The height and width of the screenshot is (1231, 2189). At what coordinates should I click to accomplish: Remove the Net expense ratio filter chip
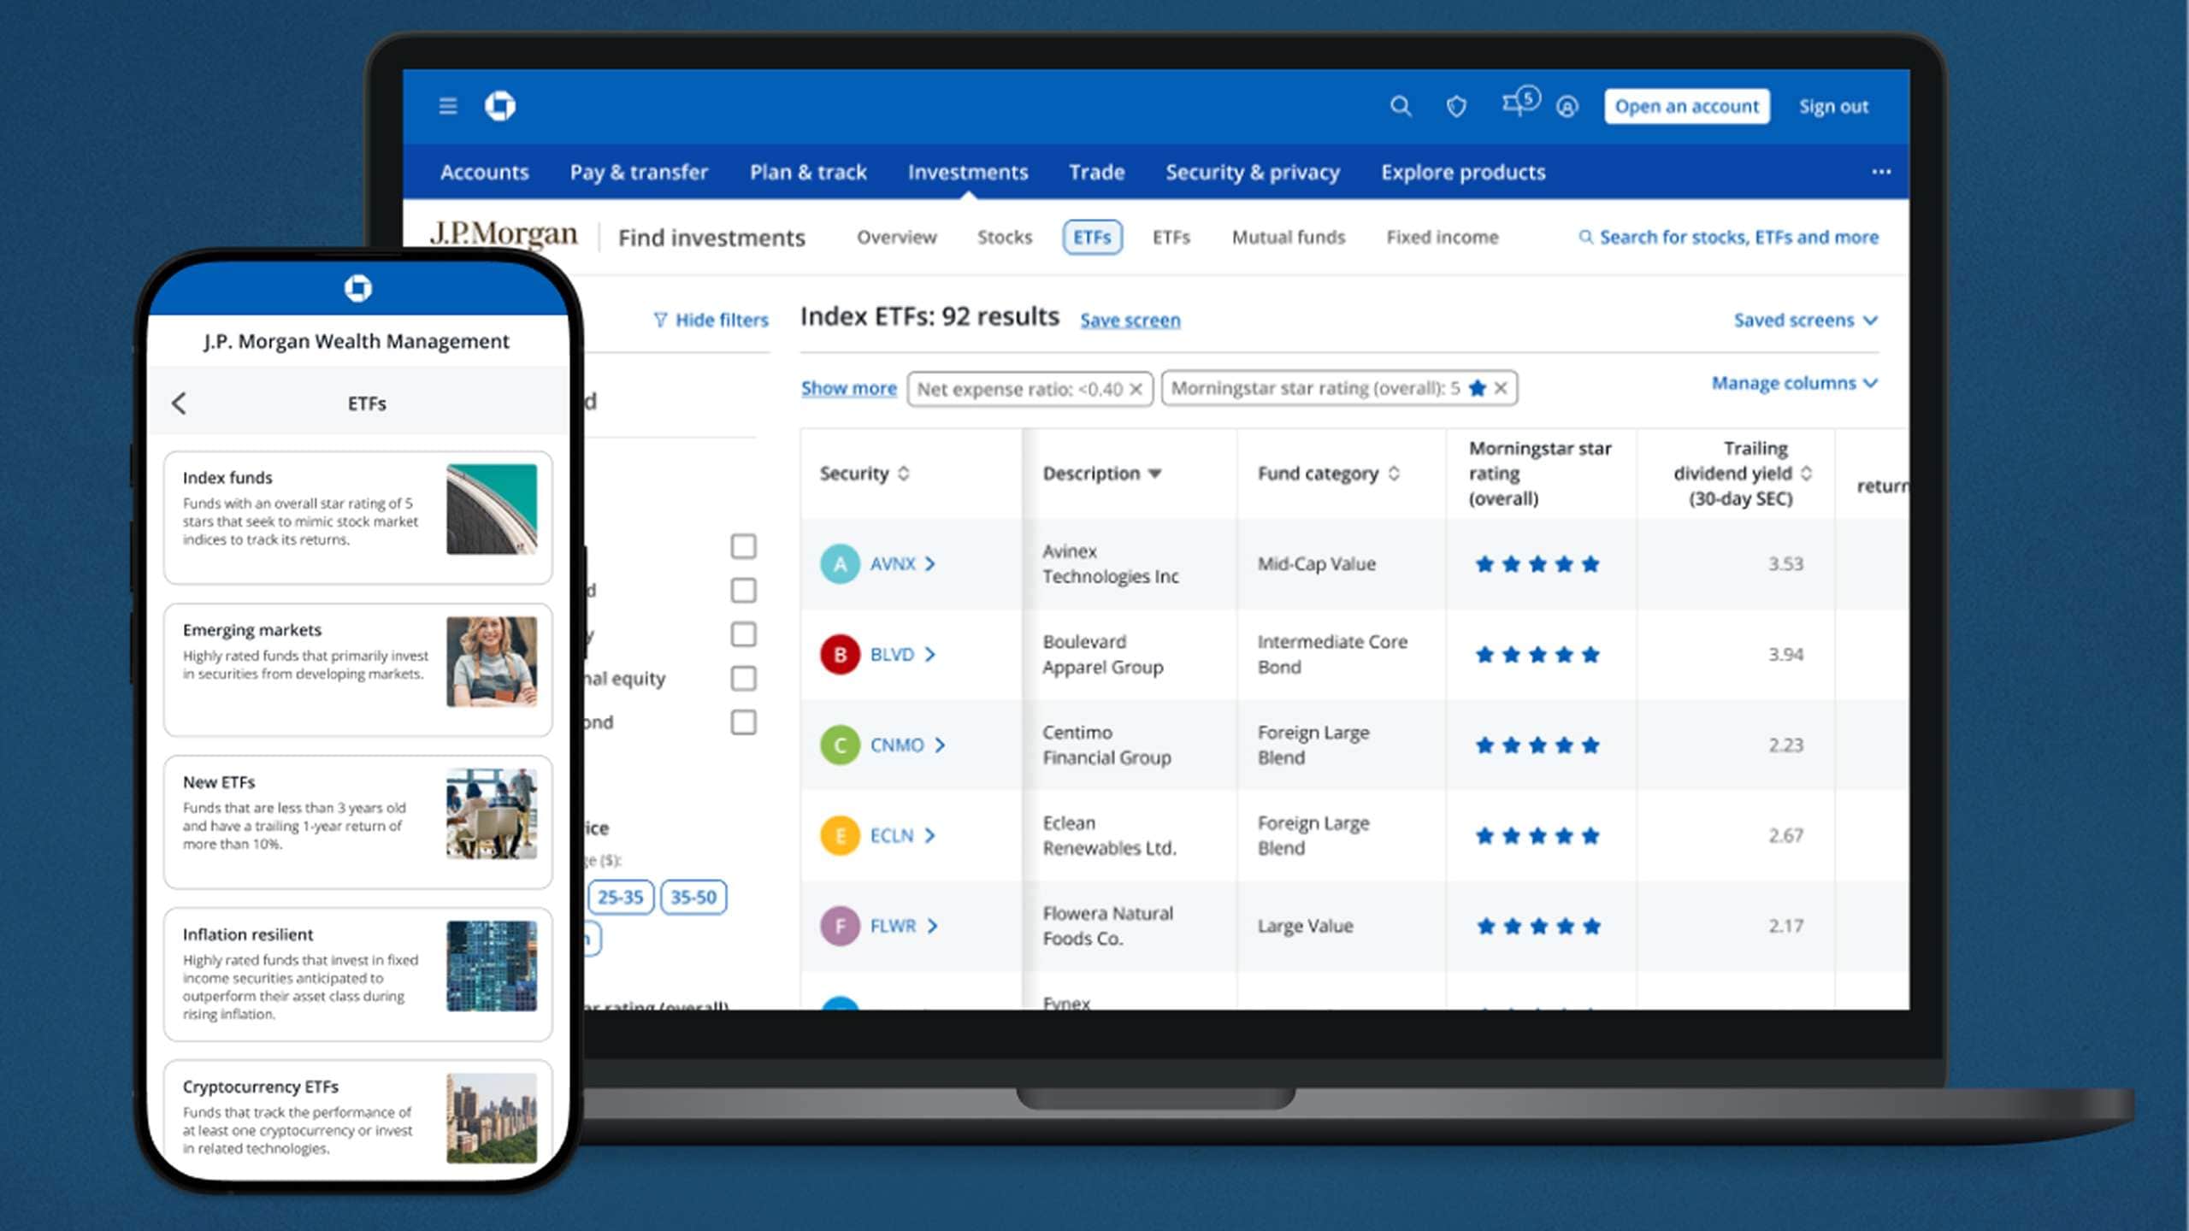pyautogui.click(x=1136, y=389)
